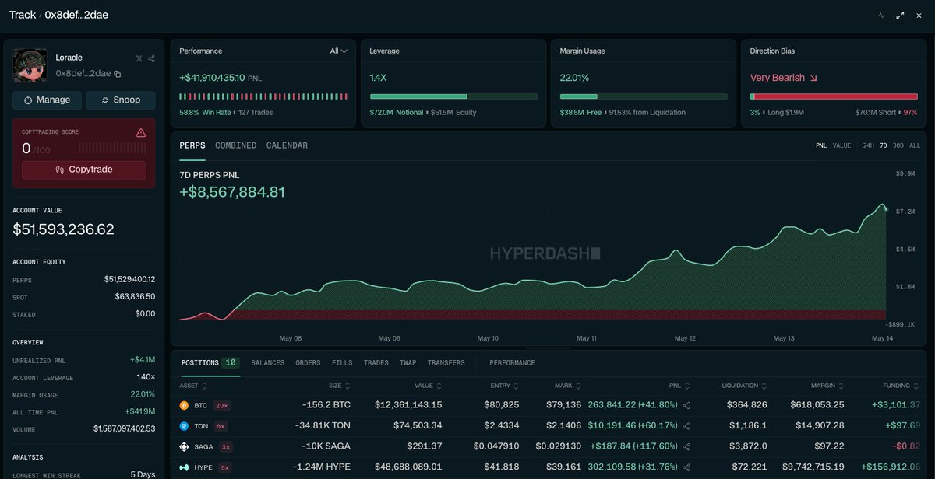Screen dimensions: 935x479
Task: Sort positions by the VALUE column
Action: (428, 385)
